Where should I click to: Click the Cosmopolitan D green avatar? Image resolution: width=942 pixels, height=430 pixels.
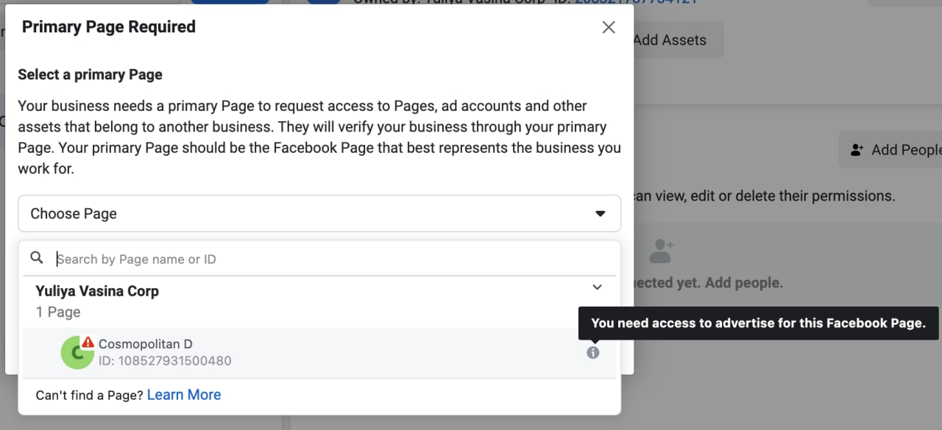[x=77, y=353]
